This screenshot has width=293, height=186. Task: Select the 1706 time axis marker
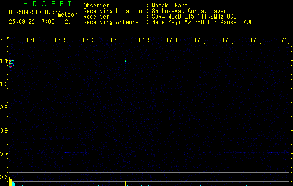[172, 40]
